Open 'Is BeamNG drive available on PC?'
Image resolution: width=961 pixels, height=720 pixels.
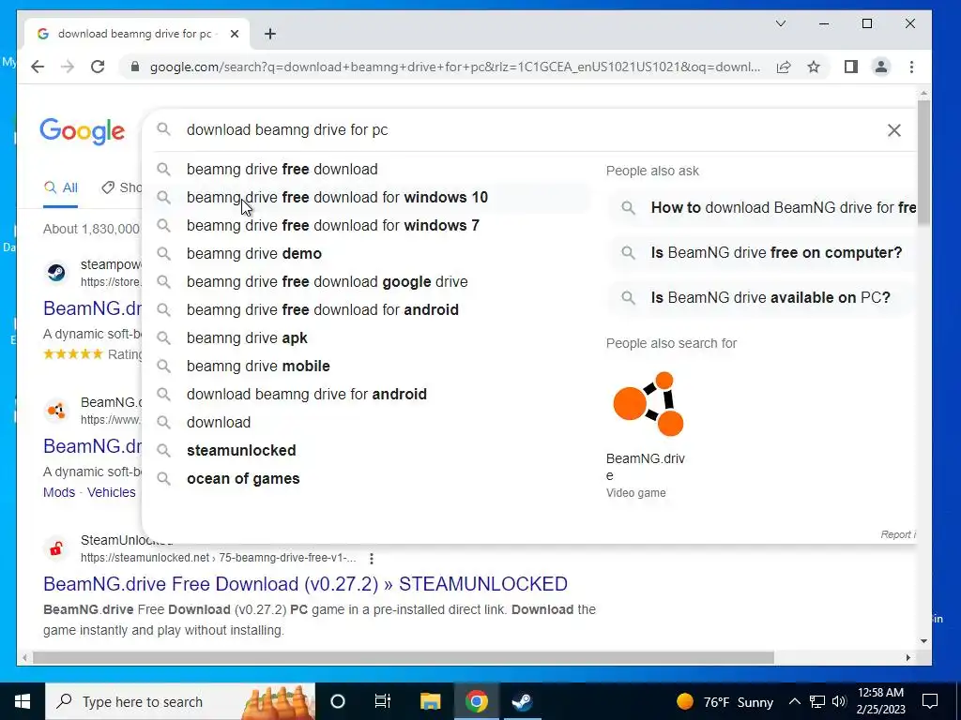[x=763, y=297]
